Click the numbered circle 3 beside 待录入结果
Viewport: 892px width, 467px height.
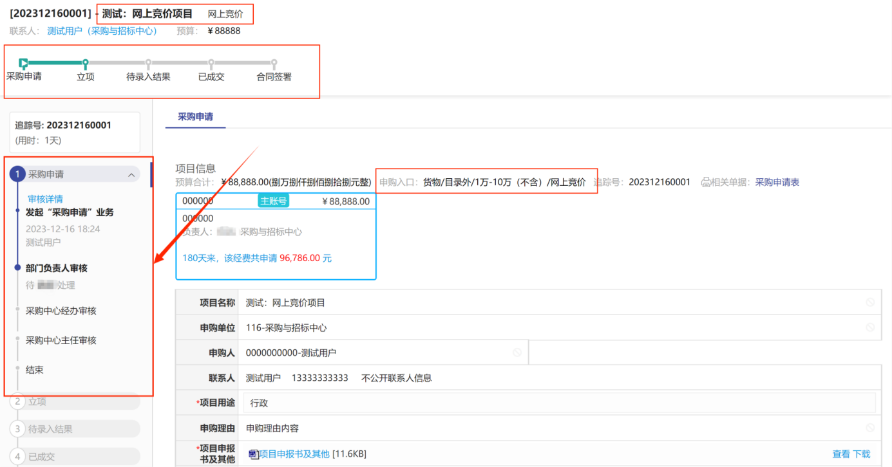point(18,429)
